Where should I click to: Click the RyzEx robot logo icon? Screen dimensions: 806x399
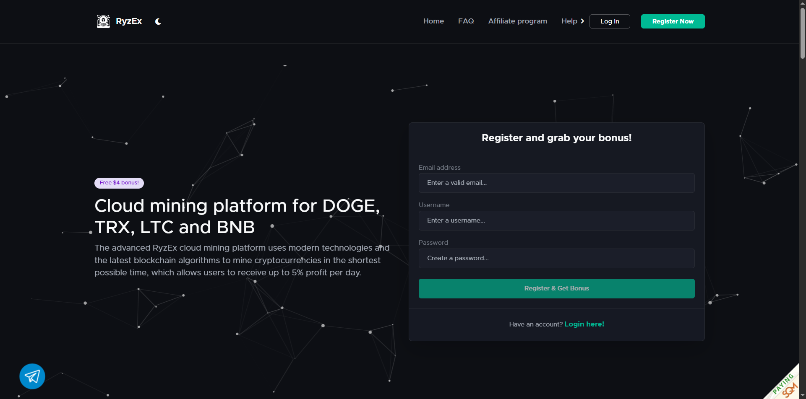[x=103, y=21]
